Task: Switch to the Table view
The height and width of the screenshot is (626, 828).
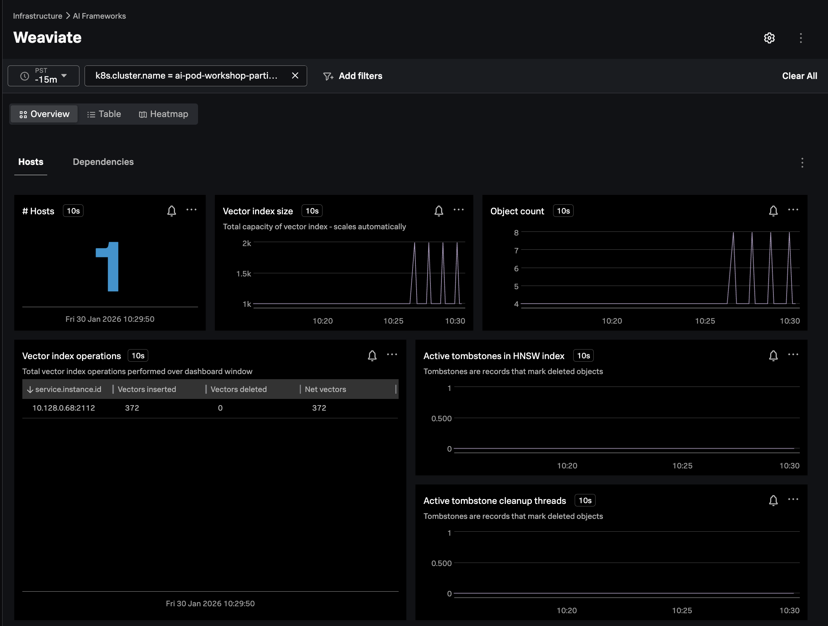Action: tap(104, 114)
